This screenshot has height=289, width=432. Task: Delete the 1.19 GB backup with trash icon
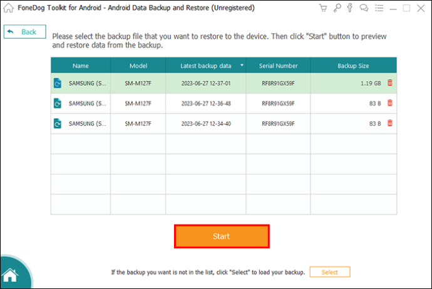(x=390, y=83)
